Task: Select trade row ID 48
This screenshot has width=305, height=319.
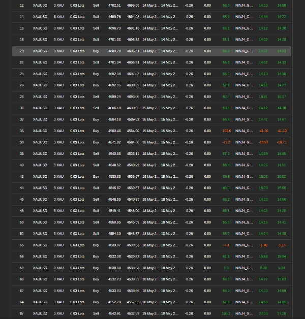Action: (x=151, y=211)
